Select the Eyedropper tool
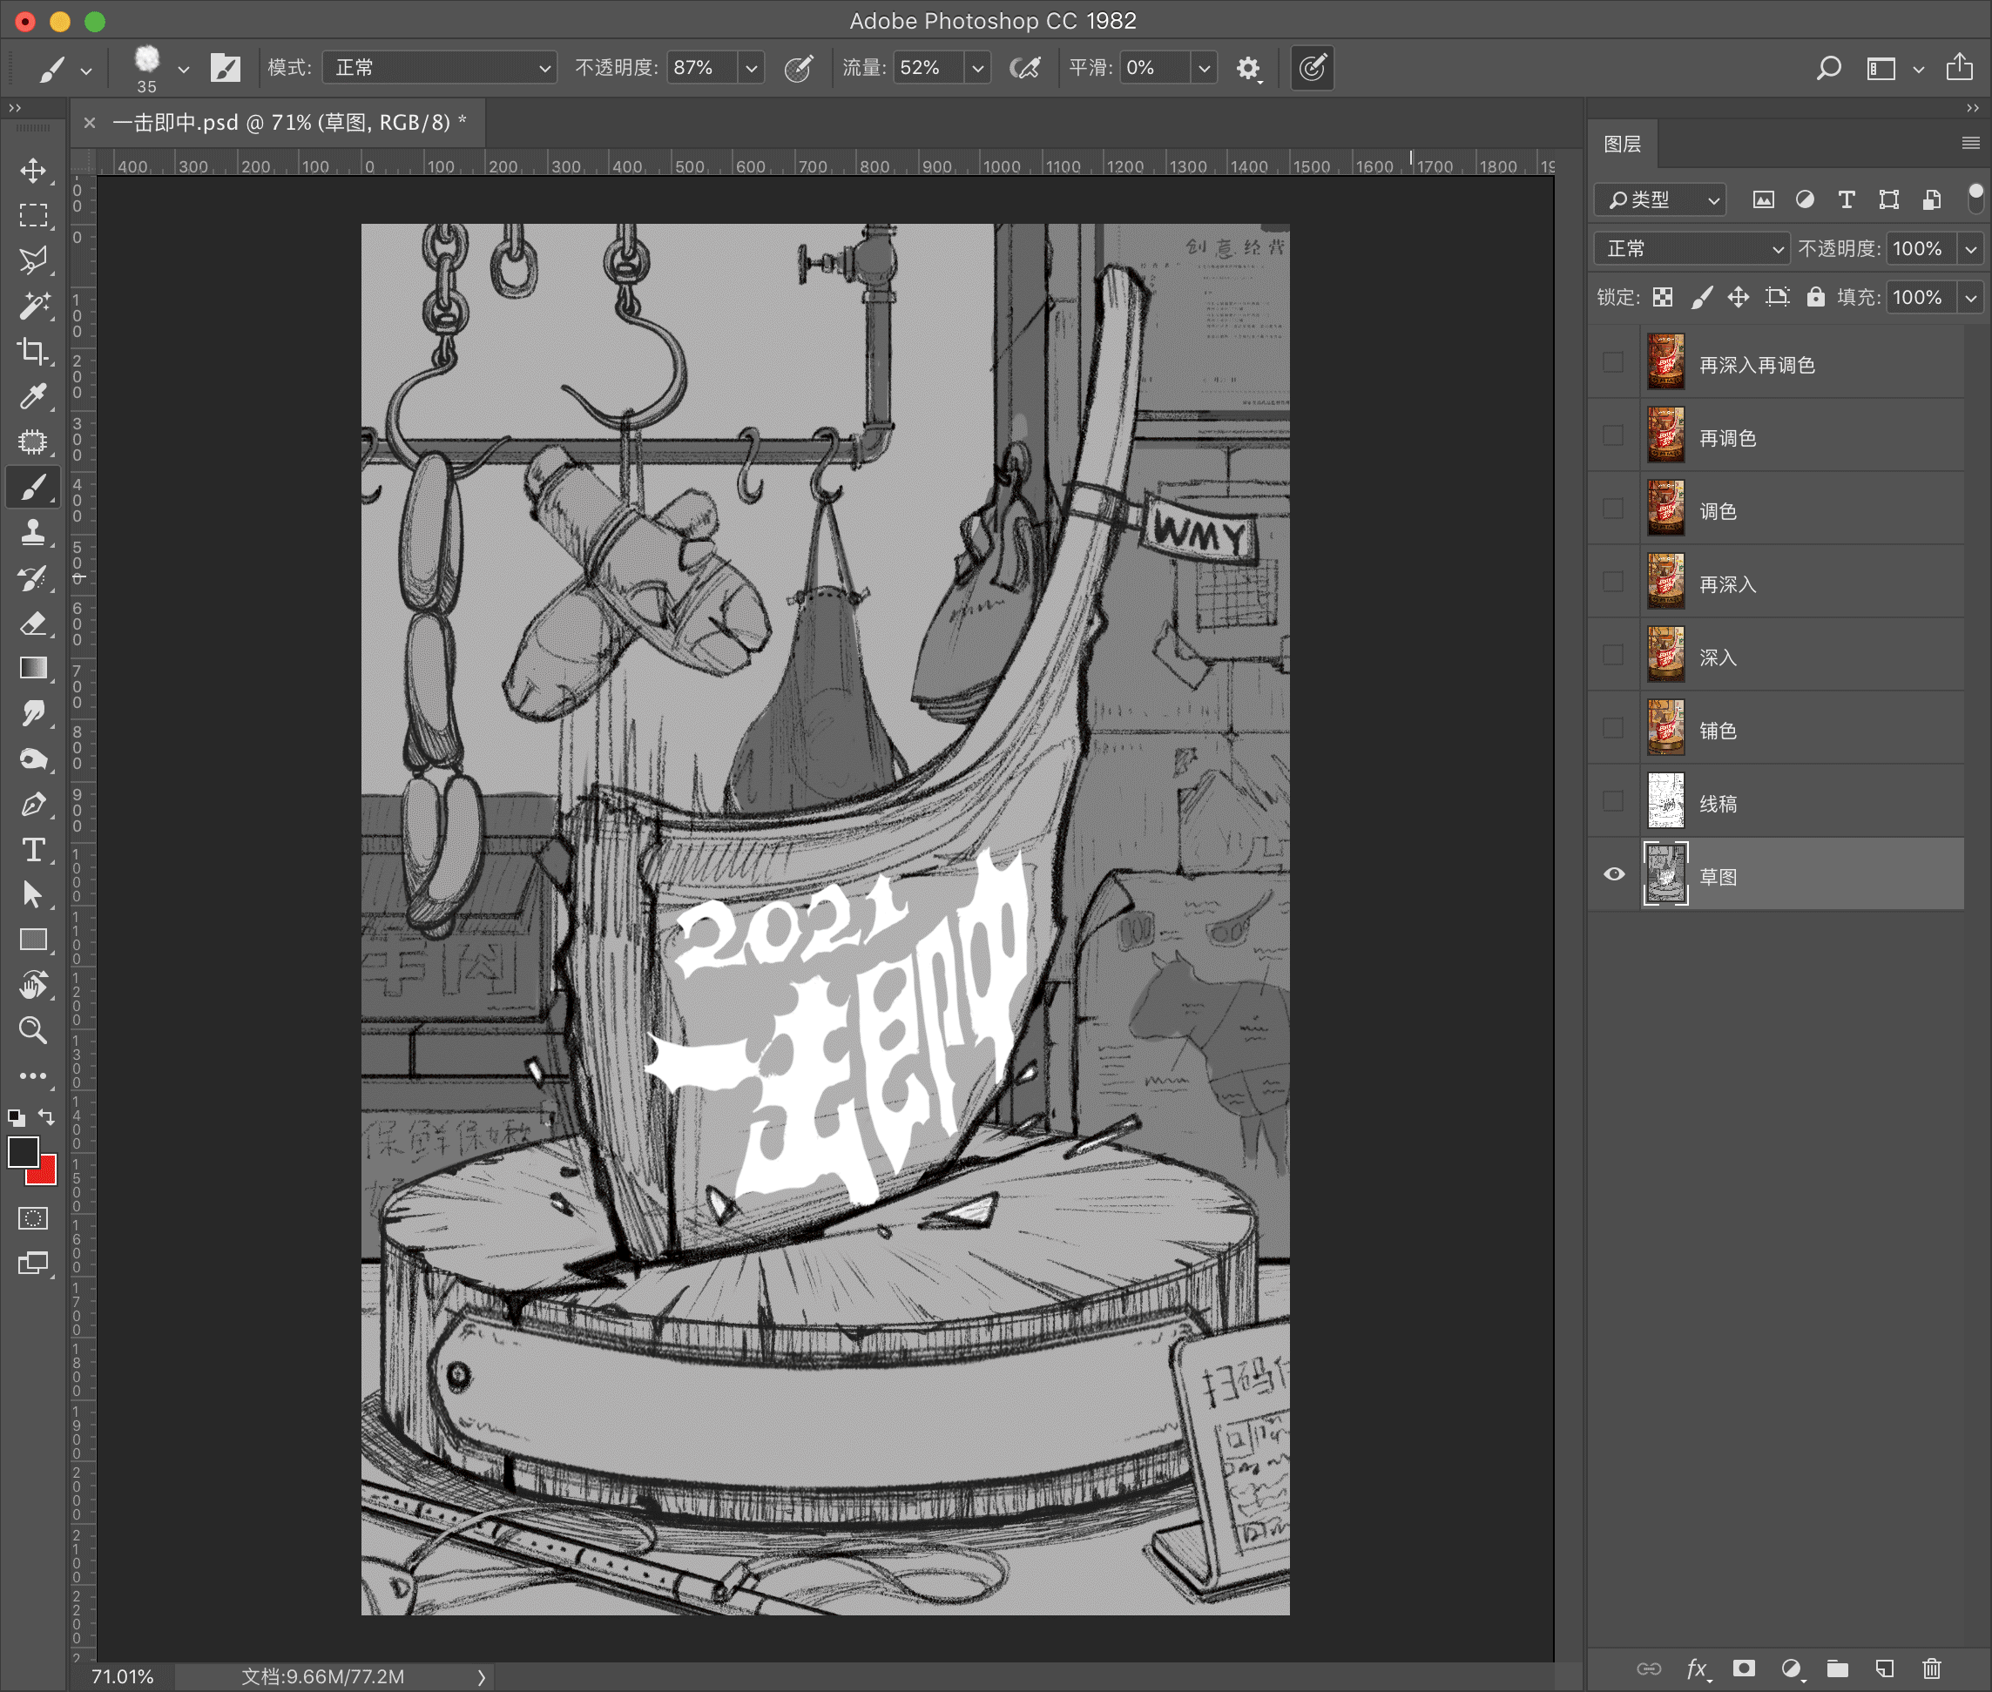The width and height of the screenshot is (1992, 1692). (x=32, y=396)
